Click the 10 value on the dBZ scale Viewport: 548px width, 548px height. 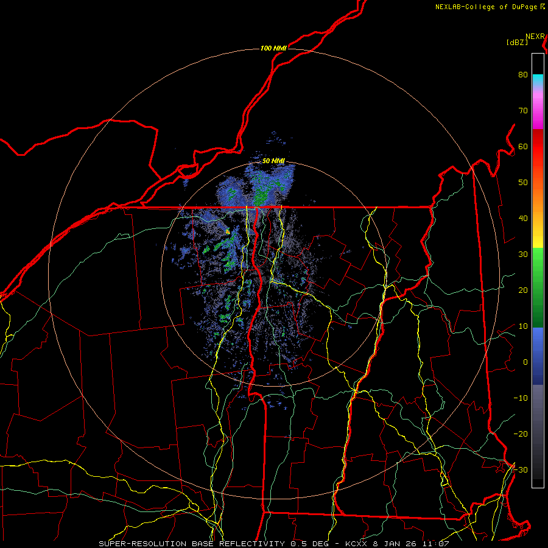point(523,326)
